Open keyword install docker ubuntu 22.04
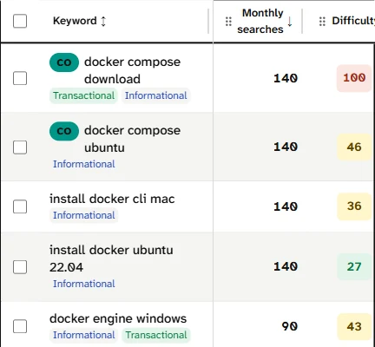375x347 pixels. [111, 259]
